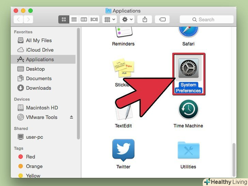Click the Time Machine label text

click(x=188, y=126)
